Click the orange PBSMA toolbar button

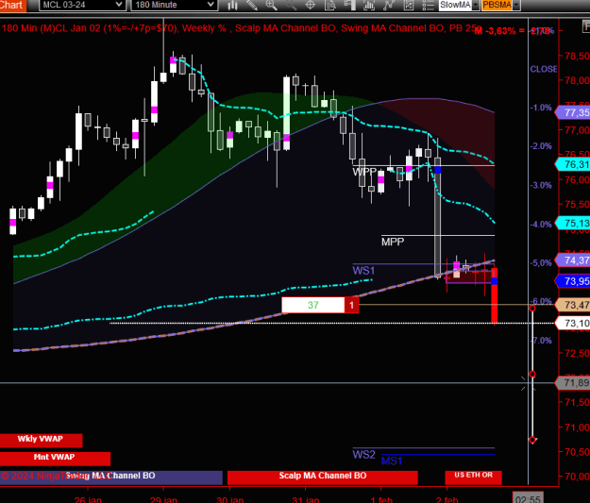497,5
